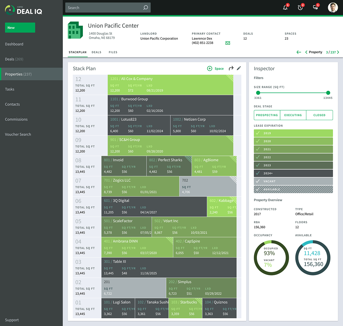Screen dimensions: 343x326
Task: Open Properties (237) in sidebar
Action: 31,74
